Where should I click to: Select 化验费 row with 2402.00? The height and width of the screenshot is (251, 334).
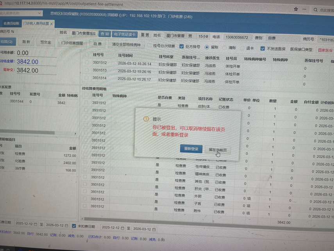(x=38, y=161)
